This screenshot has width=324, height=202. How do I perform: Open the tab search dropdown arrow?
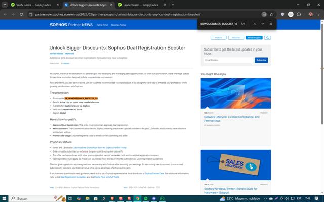(x=5, y=5)
